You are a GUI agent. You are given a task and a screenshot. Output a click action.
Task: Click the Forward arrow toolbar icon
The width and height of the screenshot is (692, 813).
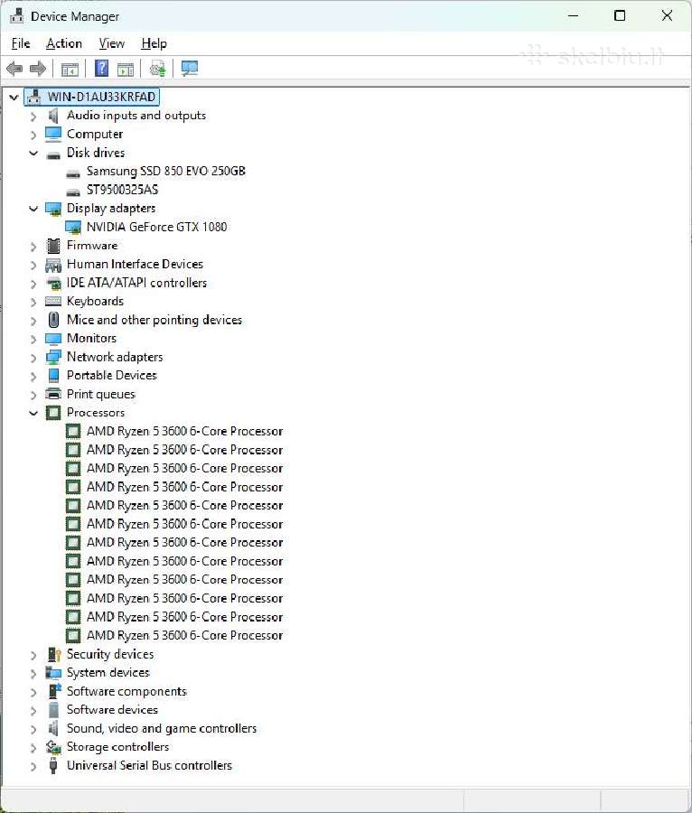(x=38, y=69)
